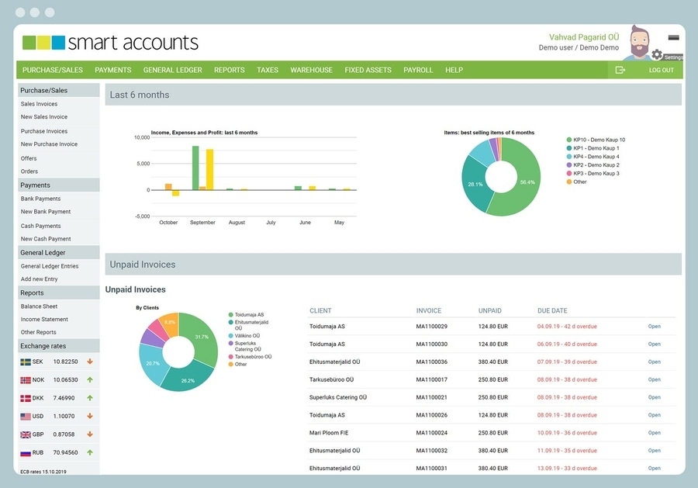Click the green up arrow for RUB
698x488 pixels.
click(90, 452)
